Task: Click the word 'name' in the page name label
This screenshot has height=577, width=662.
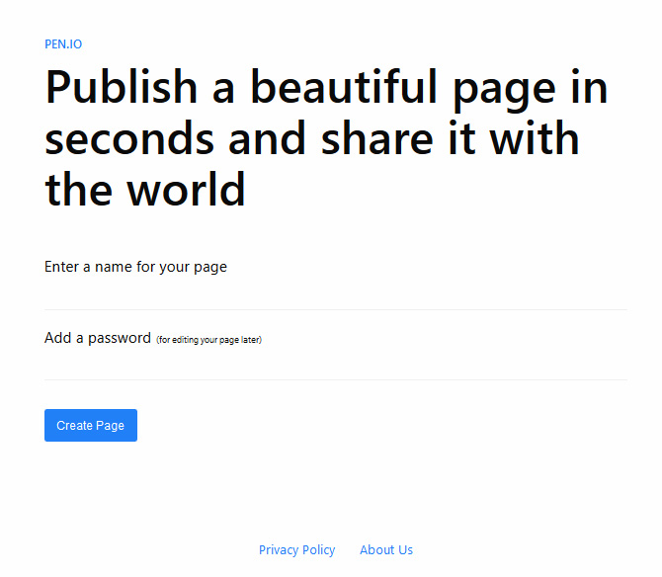Action: [114, 267]
